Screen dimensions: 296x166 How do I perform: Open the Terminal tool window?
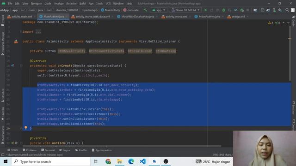[x=48, y=150]
